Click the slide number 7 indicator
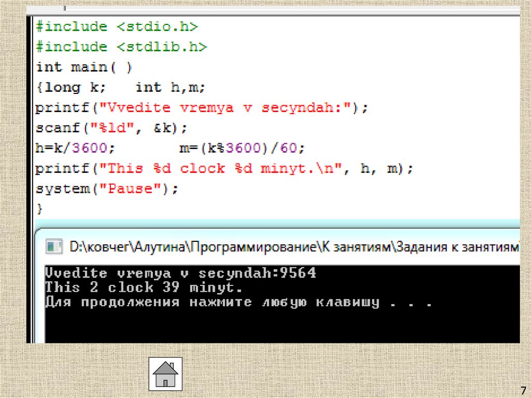The width and height of the screenshot is (531, 398). (524, 390)
